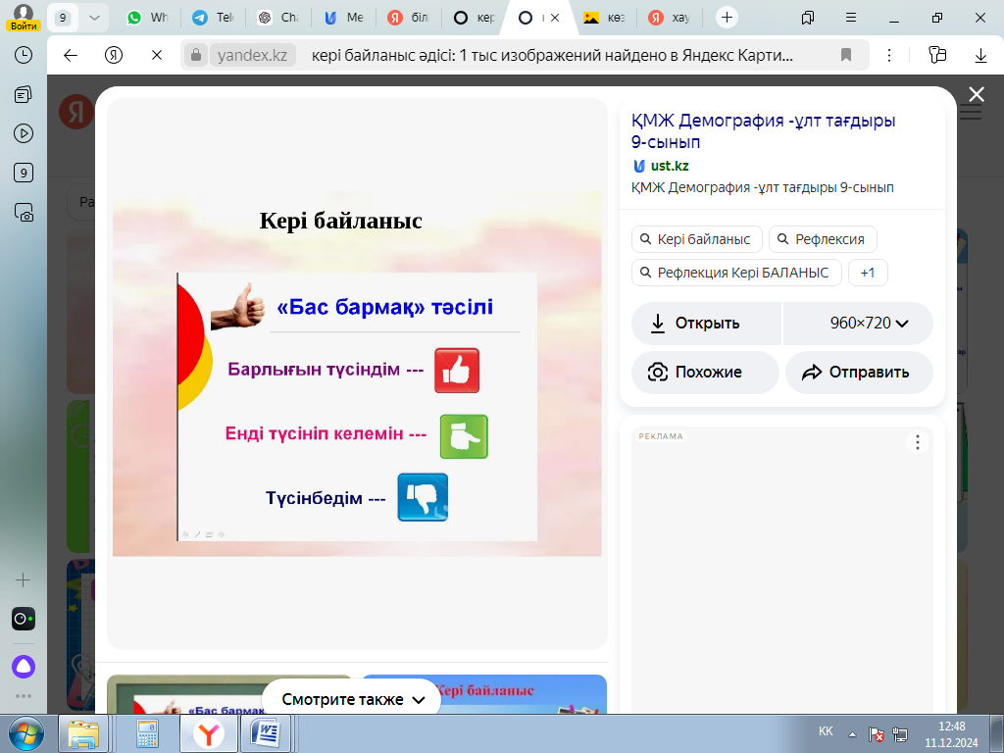
Task: Click the Alice assistant icon in sidebar
Action: point(23,666)
